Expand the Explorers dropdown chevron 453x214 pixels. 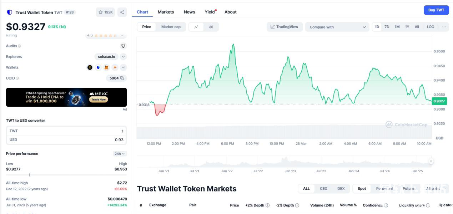coord(123,57)
